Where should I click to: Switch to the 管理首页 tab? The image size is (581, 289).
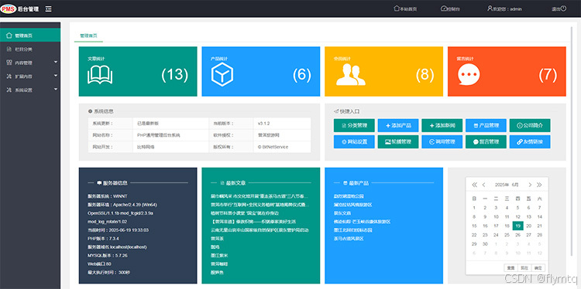pyautogui.click(x=88, y=36)
